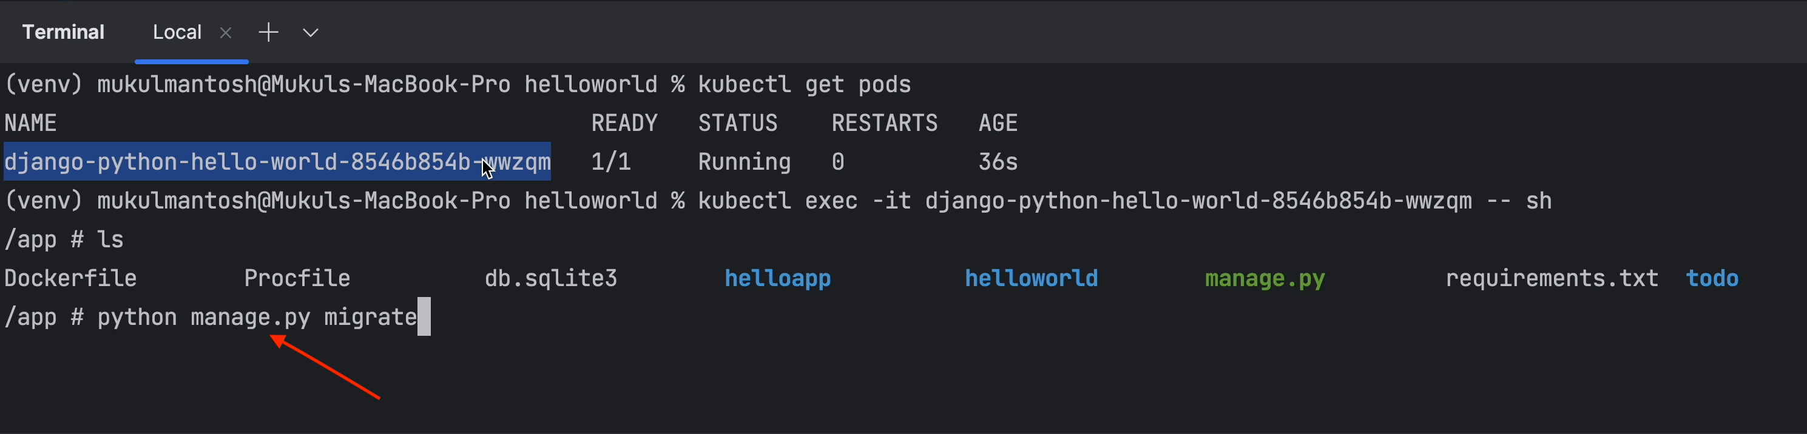Click the blue helloapp directory name
Screen dimensions: 1807x434
[x=777, y=278]
